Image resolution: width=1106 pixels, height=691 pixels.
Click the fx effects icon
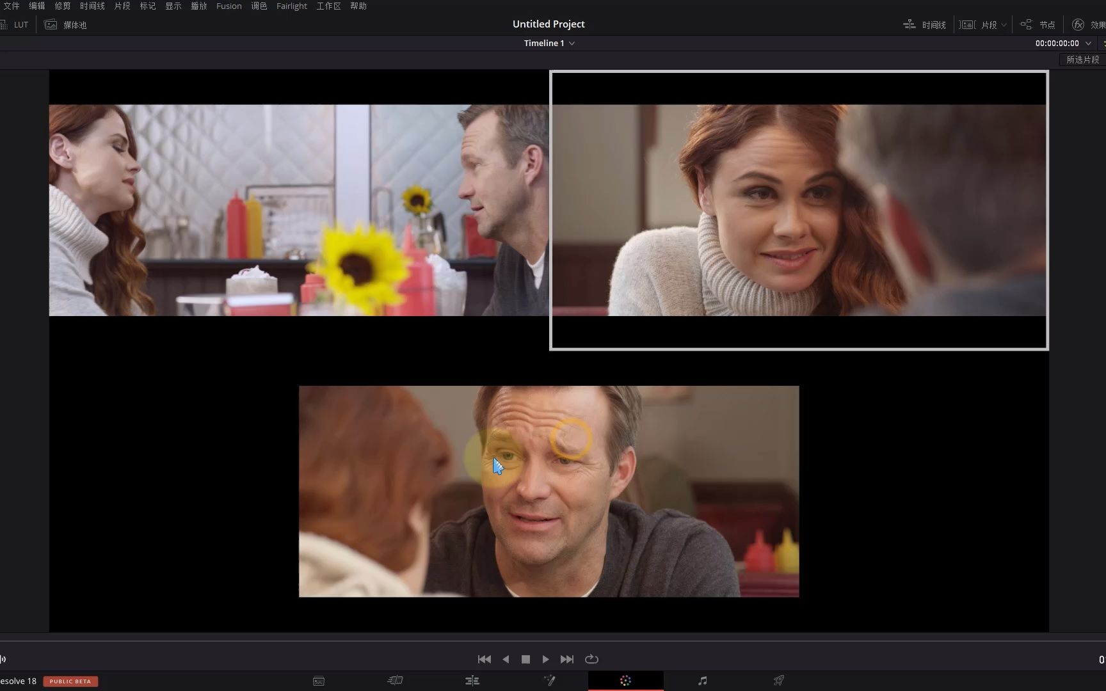[1078, 25]
